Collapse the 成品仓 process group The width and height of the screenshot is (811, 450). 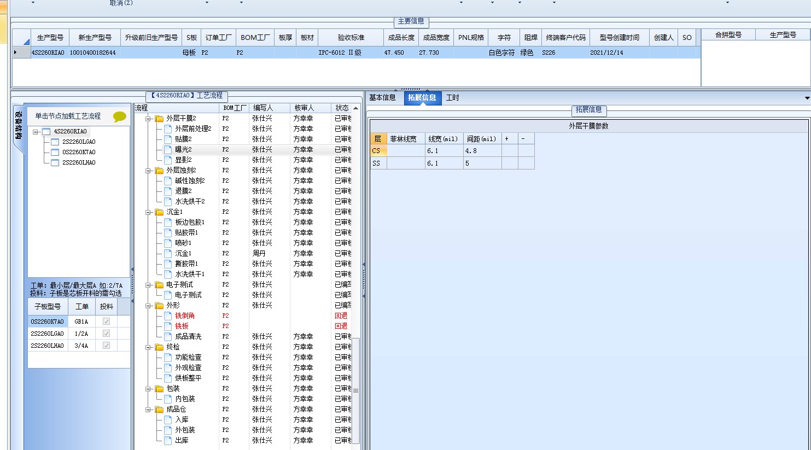click(x=148, y=410)
